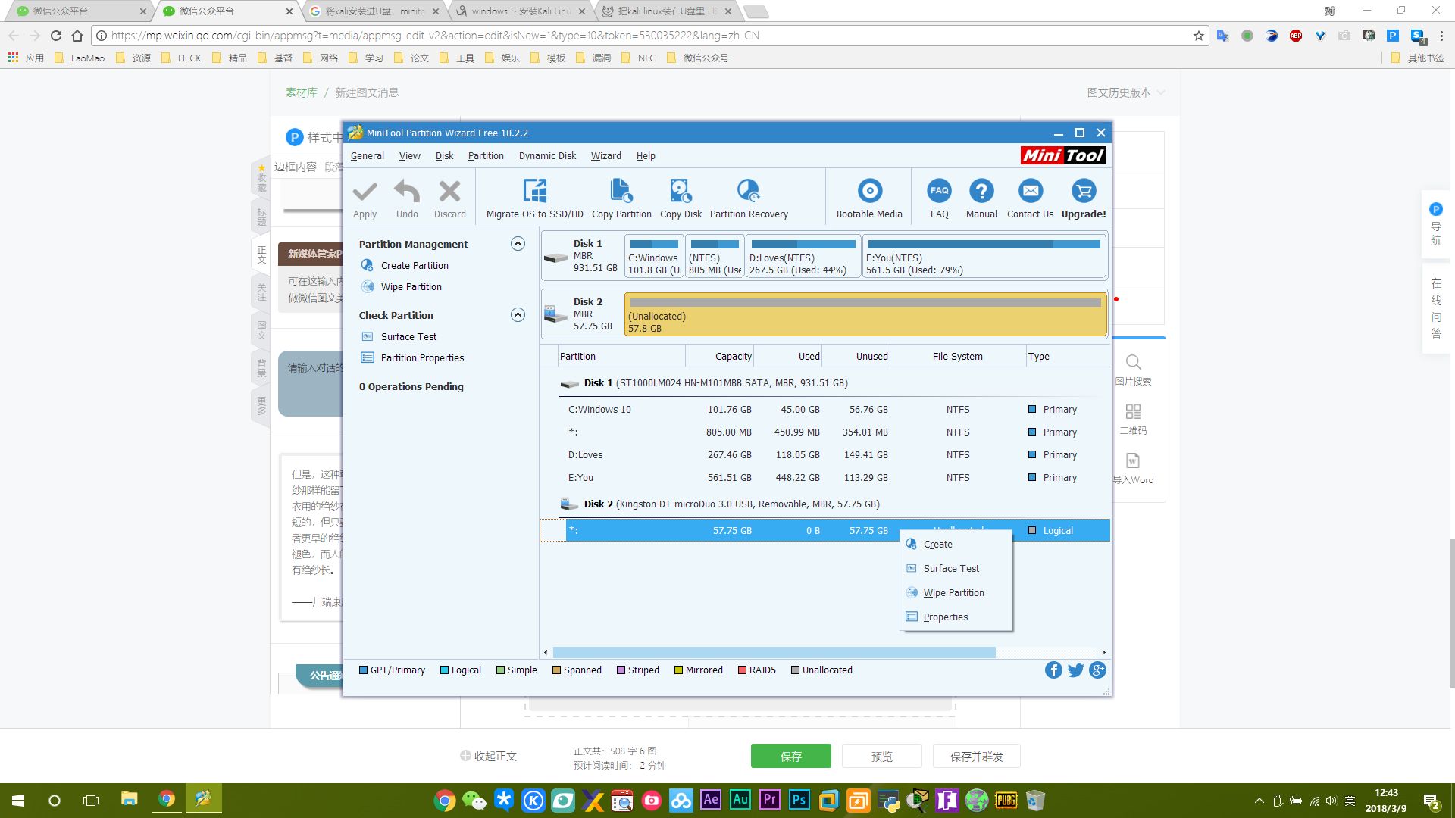Click the Apply checkmark icon
Screen dimensions: 1455x818
[365, 191]
